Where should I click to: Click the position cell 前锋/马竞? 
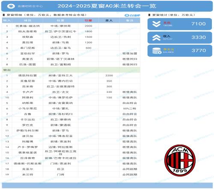coord(60,43)
